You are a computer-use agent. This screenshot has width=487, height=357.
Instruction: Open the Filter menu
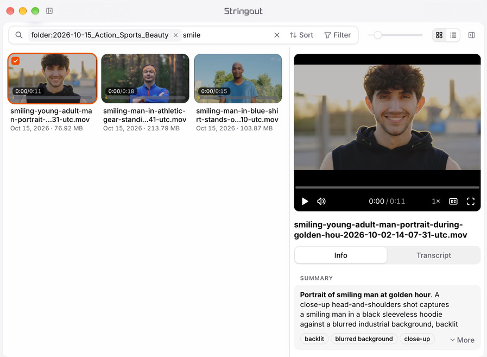tap(337, 35)
